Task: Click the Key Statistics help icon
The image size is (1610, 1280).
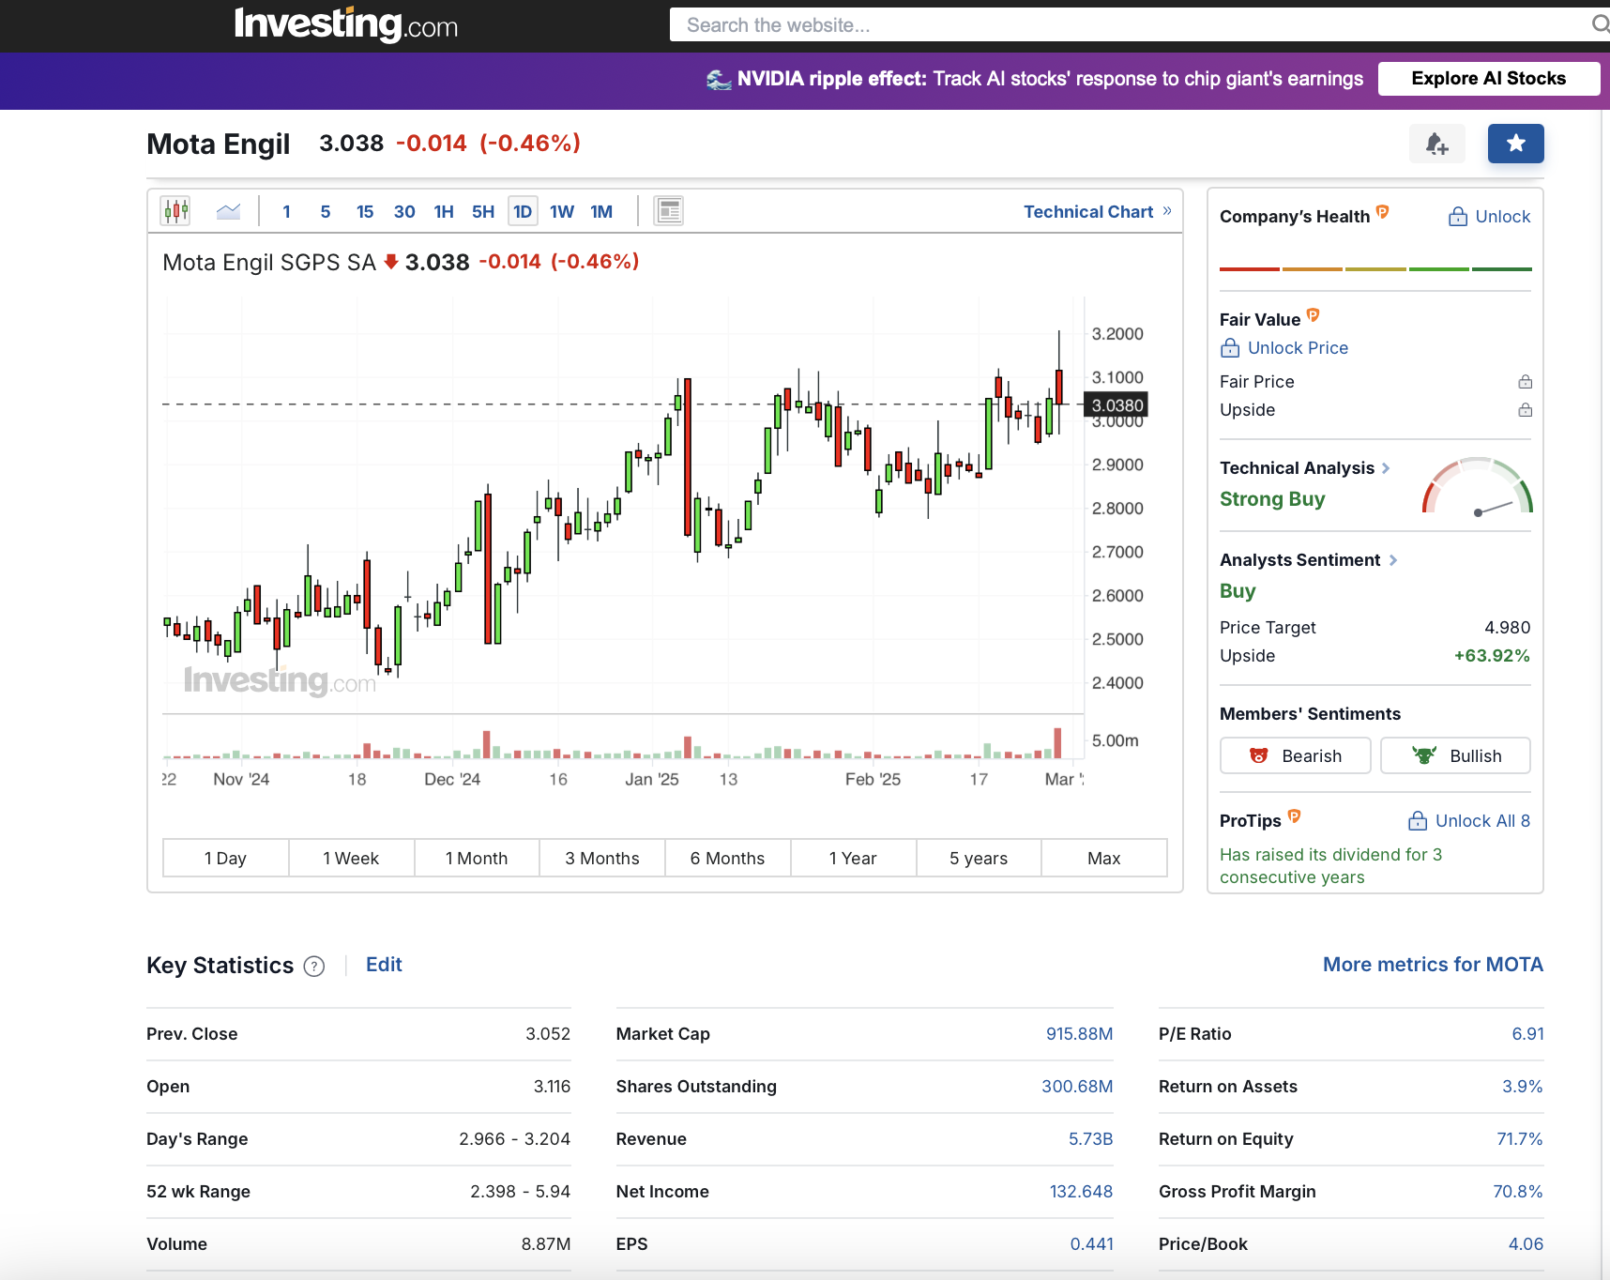Action: [314, 967]
